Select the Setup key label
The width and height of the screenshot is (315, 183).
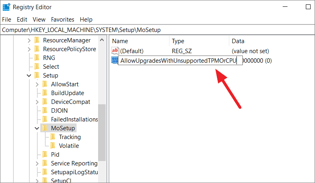point(50,76)
